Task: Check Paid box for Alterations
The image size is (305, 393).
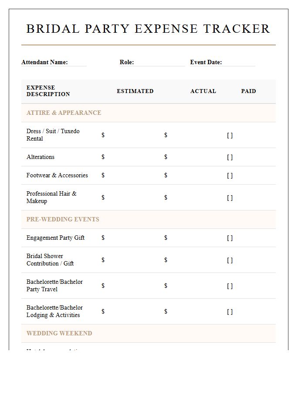Action: [230, 157]
